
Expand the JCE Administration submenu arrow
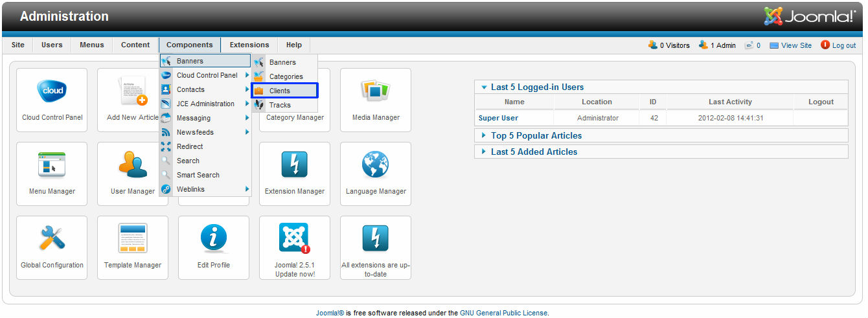(247, 104)
